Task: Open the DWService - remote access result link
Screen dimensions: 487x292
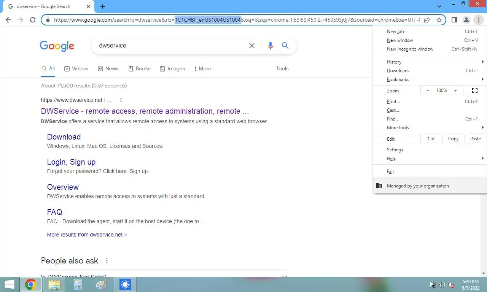Action: 145,111
